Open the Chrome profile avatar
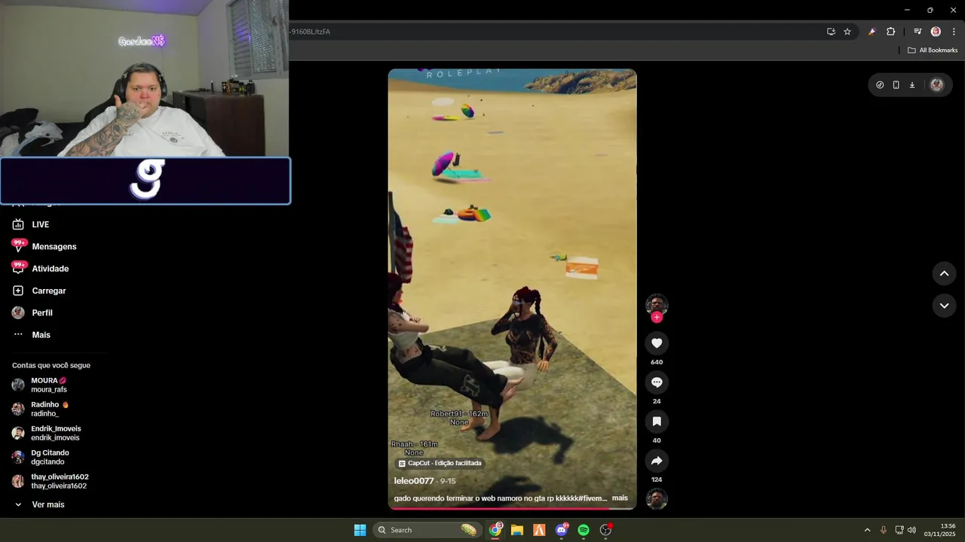Screen dimensions: 965x542 click(x=936, y=32)
